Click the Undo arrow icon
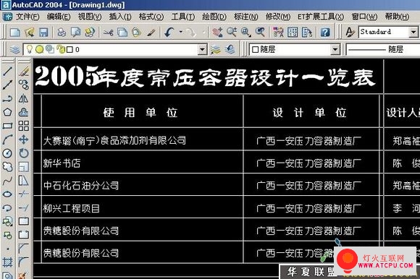 [x=169, y=33]
